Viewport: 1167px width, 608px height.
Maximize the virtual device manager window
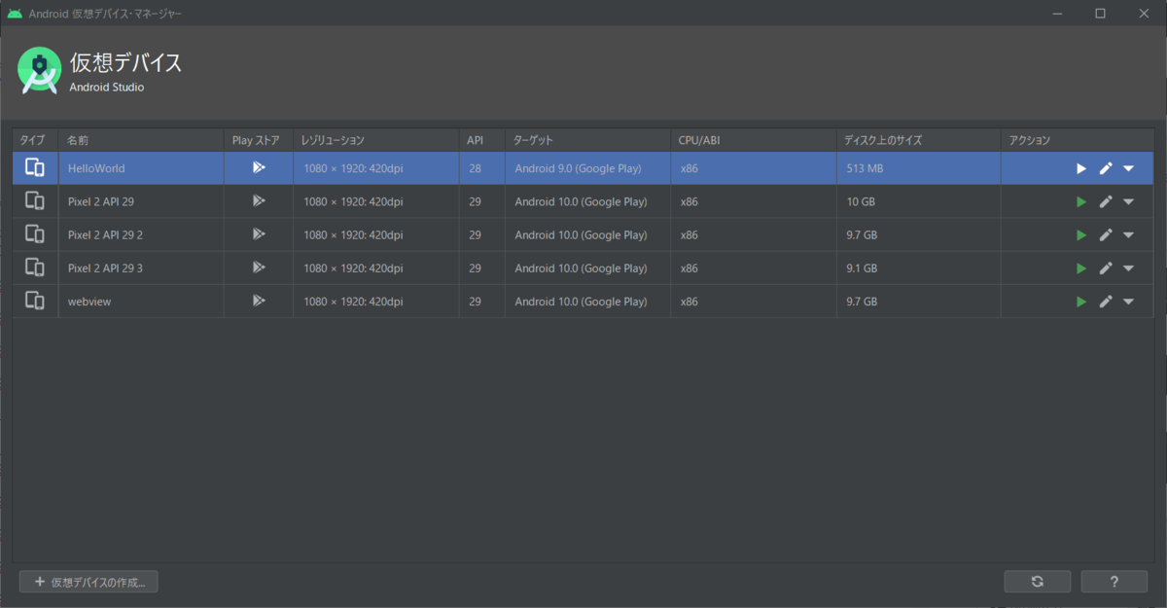[1100, 14]
